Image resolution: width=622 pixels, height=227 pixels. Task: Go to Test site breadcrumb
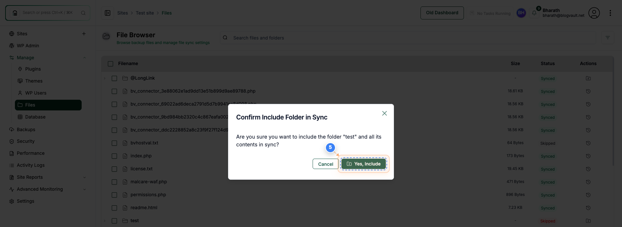[x=145, y=13]
